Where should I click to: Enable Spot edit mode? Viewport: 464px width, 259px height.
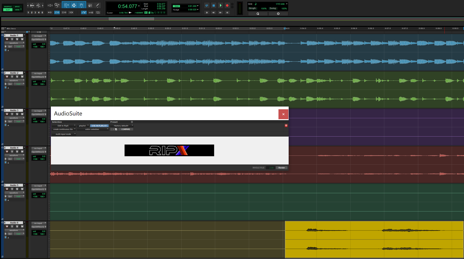tap(17, 6)
